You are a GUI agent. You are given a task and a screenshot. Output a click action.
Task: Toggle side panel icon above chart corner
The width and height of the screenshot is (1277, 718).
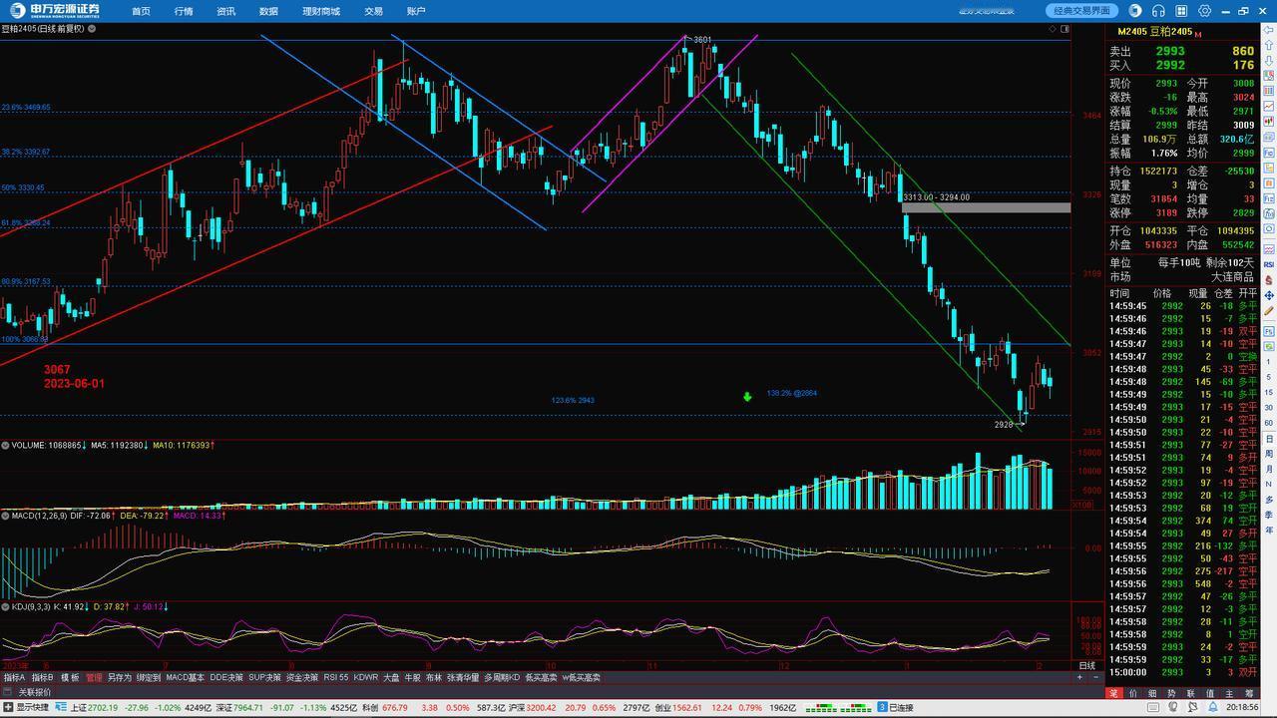[x=1065, y=29]
